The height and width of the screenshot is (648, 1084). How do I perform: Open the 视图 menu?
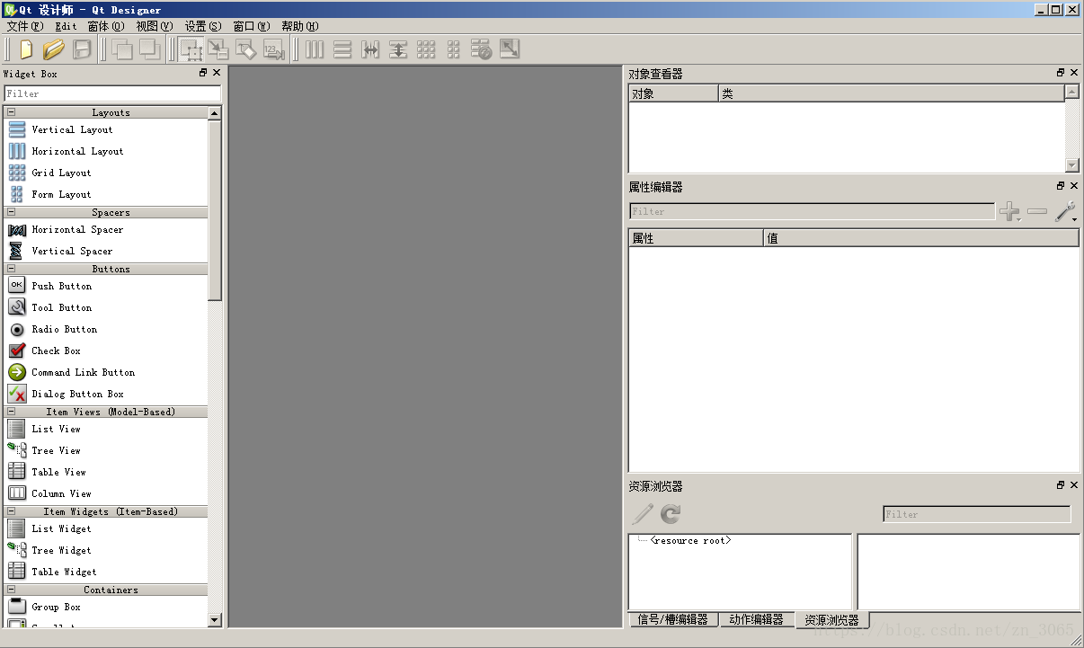click(154, 26)
